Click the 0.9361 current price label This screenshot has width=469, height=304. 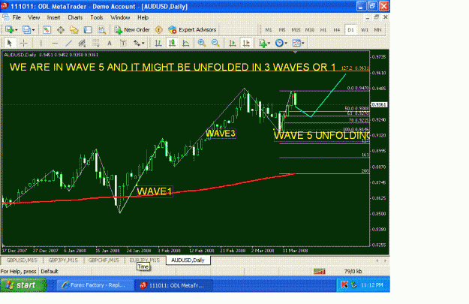click(x=379, y=105)
